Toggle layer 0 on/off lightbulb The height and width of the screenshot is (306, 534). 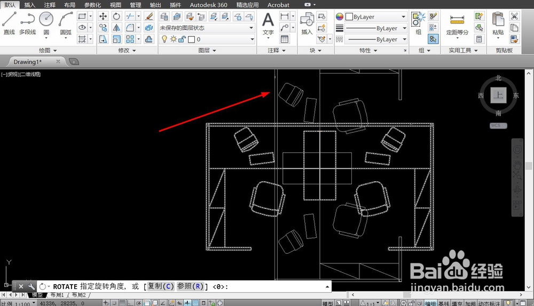point(164,39)
